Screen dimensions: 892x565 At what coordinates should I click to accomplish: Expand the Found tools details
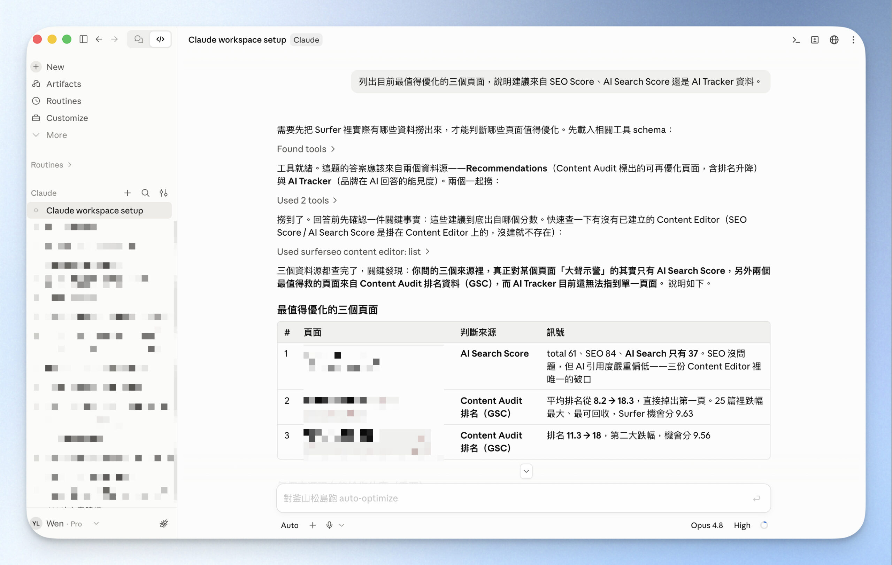(306, 149)
